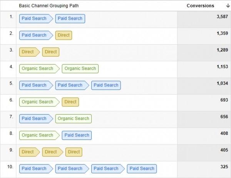Click row number 6.
Viewport: 231px width, 178px height.
click(11, 100)
